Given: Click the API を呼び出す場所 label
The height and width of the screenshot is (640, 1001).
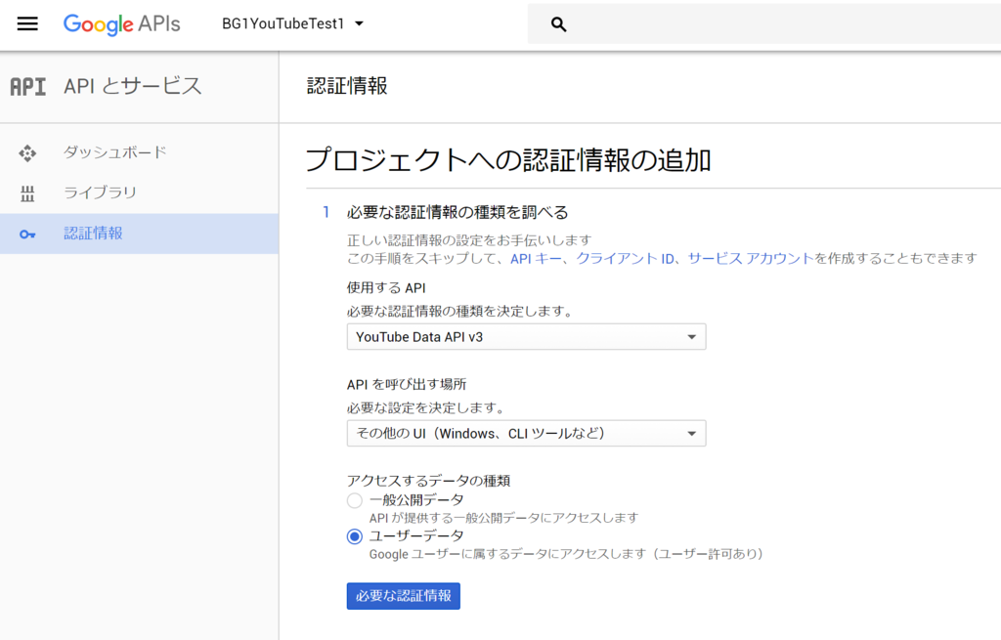Looking at the screenshot, I should (407, 384).
